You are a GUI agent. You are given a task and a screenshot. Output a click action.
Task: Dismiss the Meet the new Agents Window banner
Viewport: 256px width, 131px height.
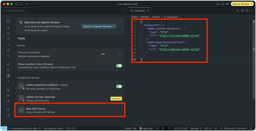pos(120,22)
